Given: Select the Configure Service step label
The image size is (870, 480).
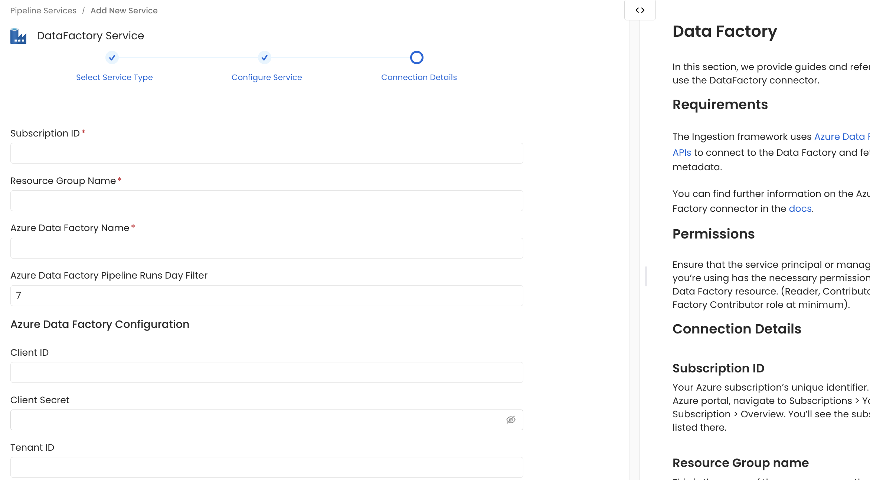Looking at the screenshot, I should point(266,77).
